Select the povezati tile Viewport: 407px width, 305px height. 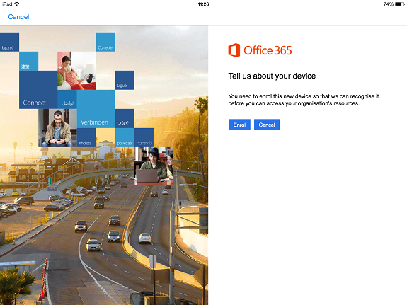click(x=125, y=137)
